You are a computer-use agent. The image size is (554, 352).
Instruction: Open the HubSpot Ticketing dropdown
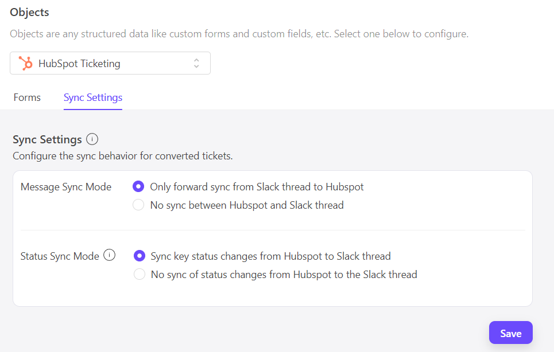coord(110,63)
